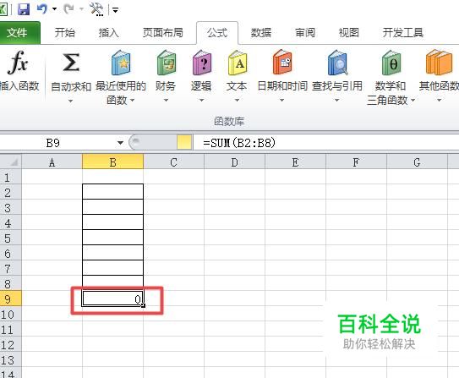Switch to the 审阅 (Review) tab

(x=305, y=32)
